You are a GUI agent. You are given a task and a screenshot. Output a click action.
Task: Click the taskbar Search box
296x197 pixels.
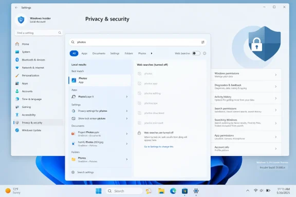[x=124, y=191]
